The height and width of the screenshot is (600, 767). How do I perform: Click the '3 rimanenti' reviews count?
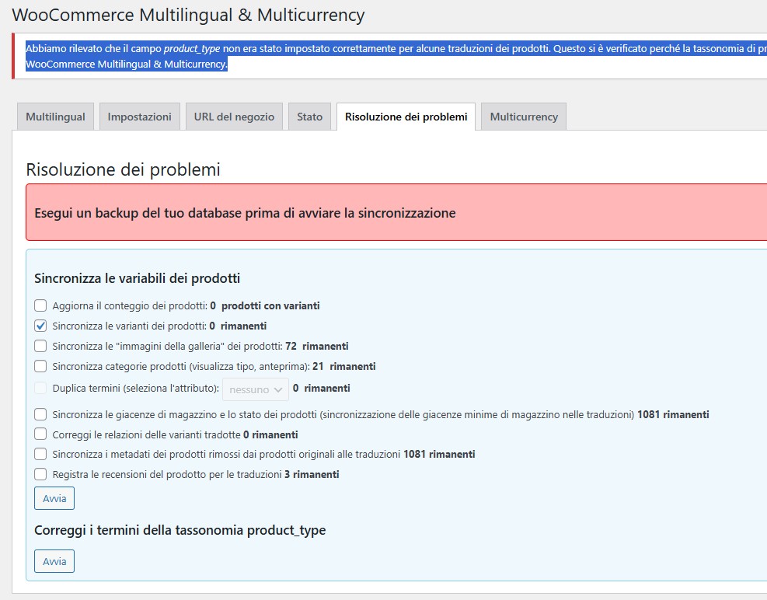312,474
